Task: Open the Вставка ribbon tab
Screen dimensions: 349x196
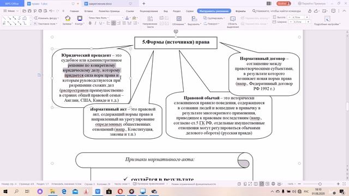Action: [88, 11]
